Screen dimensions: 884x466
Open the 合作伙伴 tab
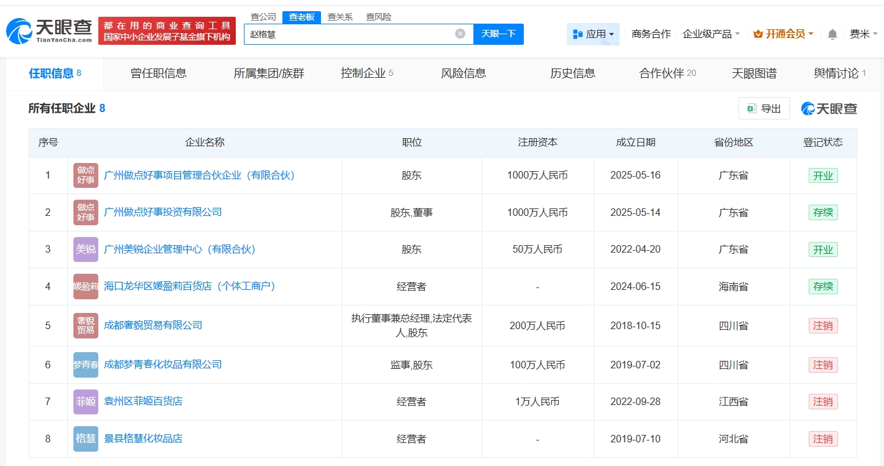coord(668,73)
